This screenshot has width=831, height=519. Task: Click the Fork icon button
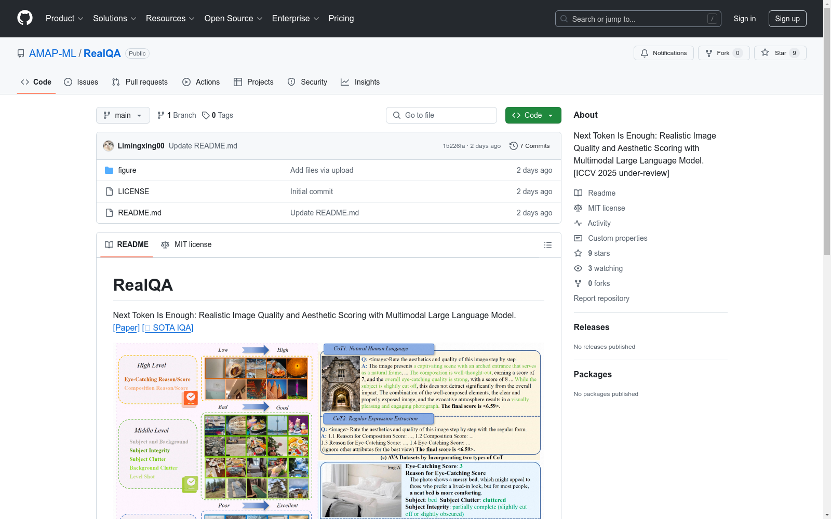[x=709, y=53]
